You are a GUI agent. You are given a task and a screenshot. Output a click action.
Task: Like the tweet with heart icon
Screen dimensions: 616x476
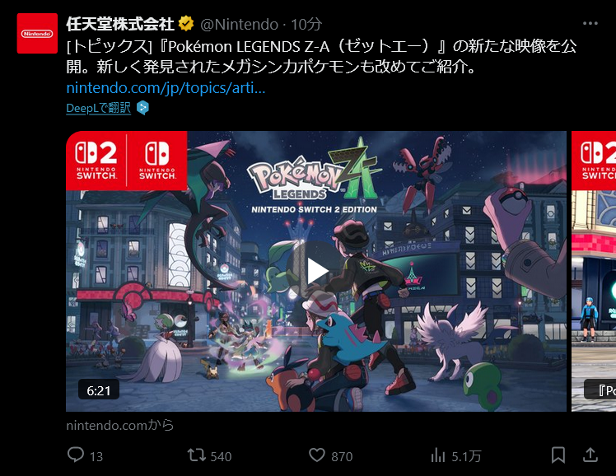[316, 455]
